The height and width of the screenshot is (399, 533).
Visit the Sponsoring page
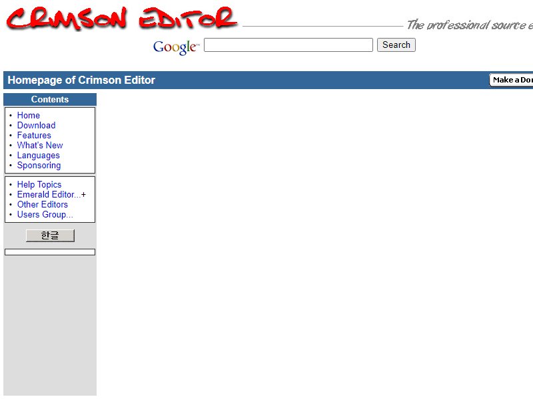[39, 165]
